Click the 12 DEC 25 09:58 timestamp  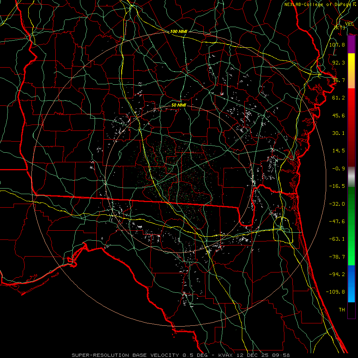(264, 355)
